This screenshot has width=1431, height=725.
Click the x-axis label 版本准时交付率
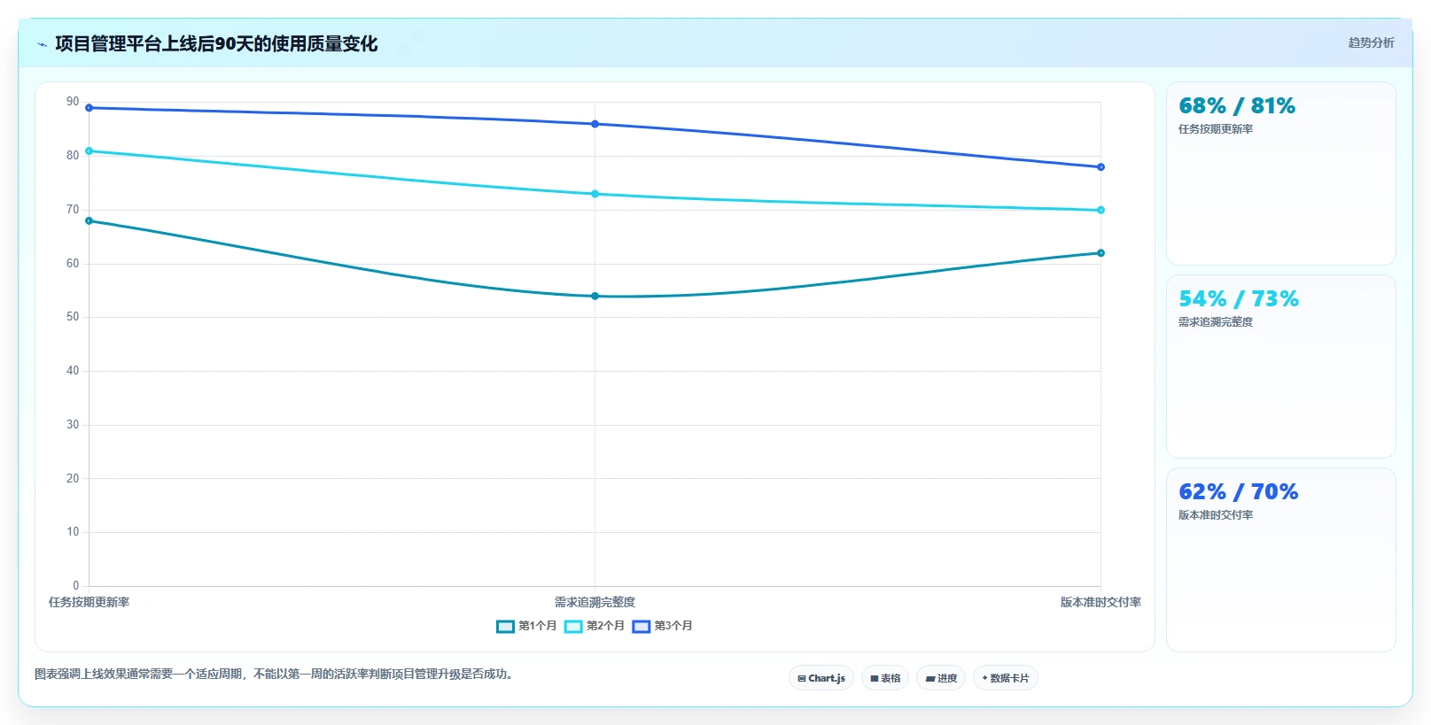(1100, 602)
